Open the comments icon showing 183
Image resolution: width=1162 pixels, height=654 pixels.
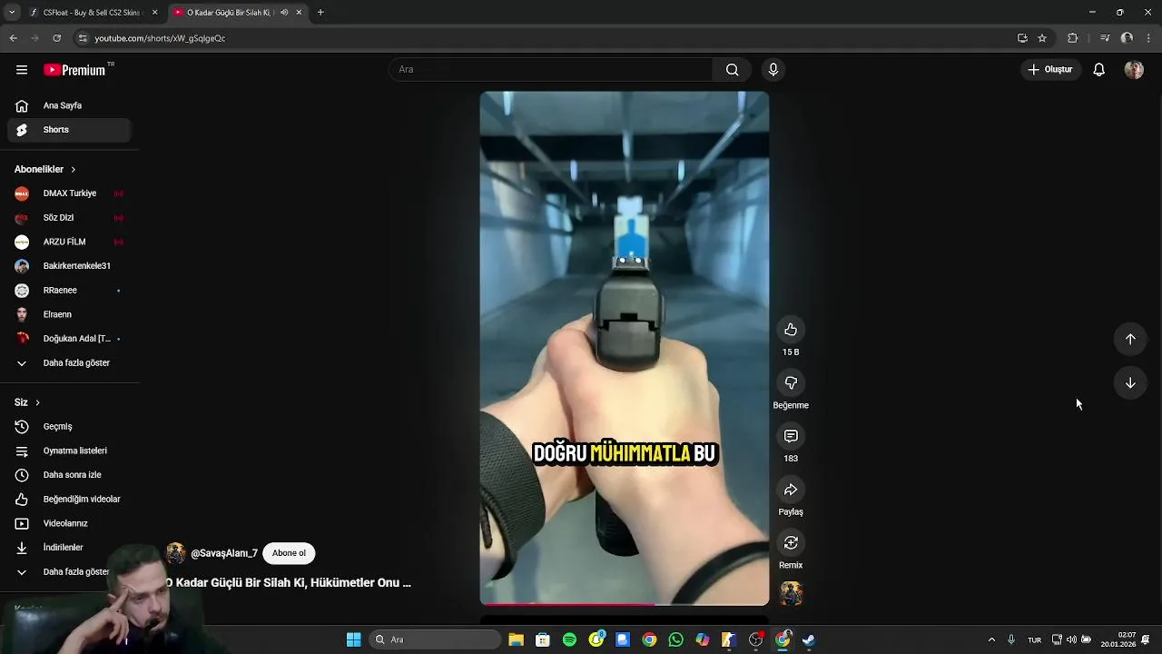(791, 436)
